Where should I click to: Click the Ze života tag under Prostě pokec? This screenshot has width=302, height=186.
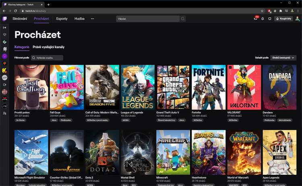(x=21, y=120)
